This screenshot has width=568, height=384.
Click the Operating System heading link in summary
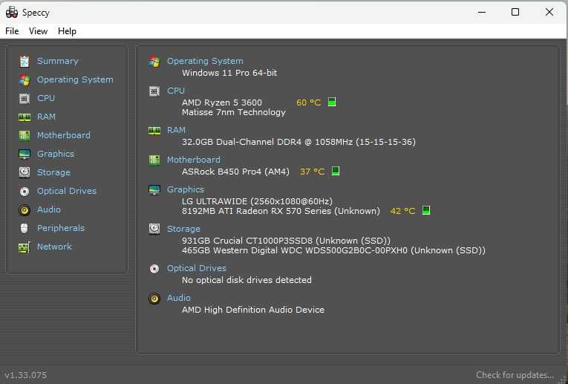pyautogui.click(x=205, y=61)
